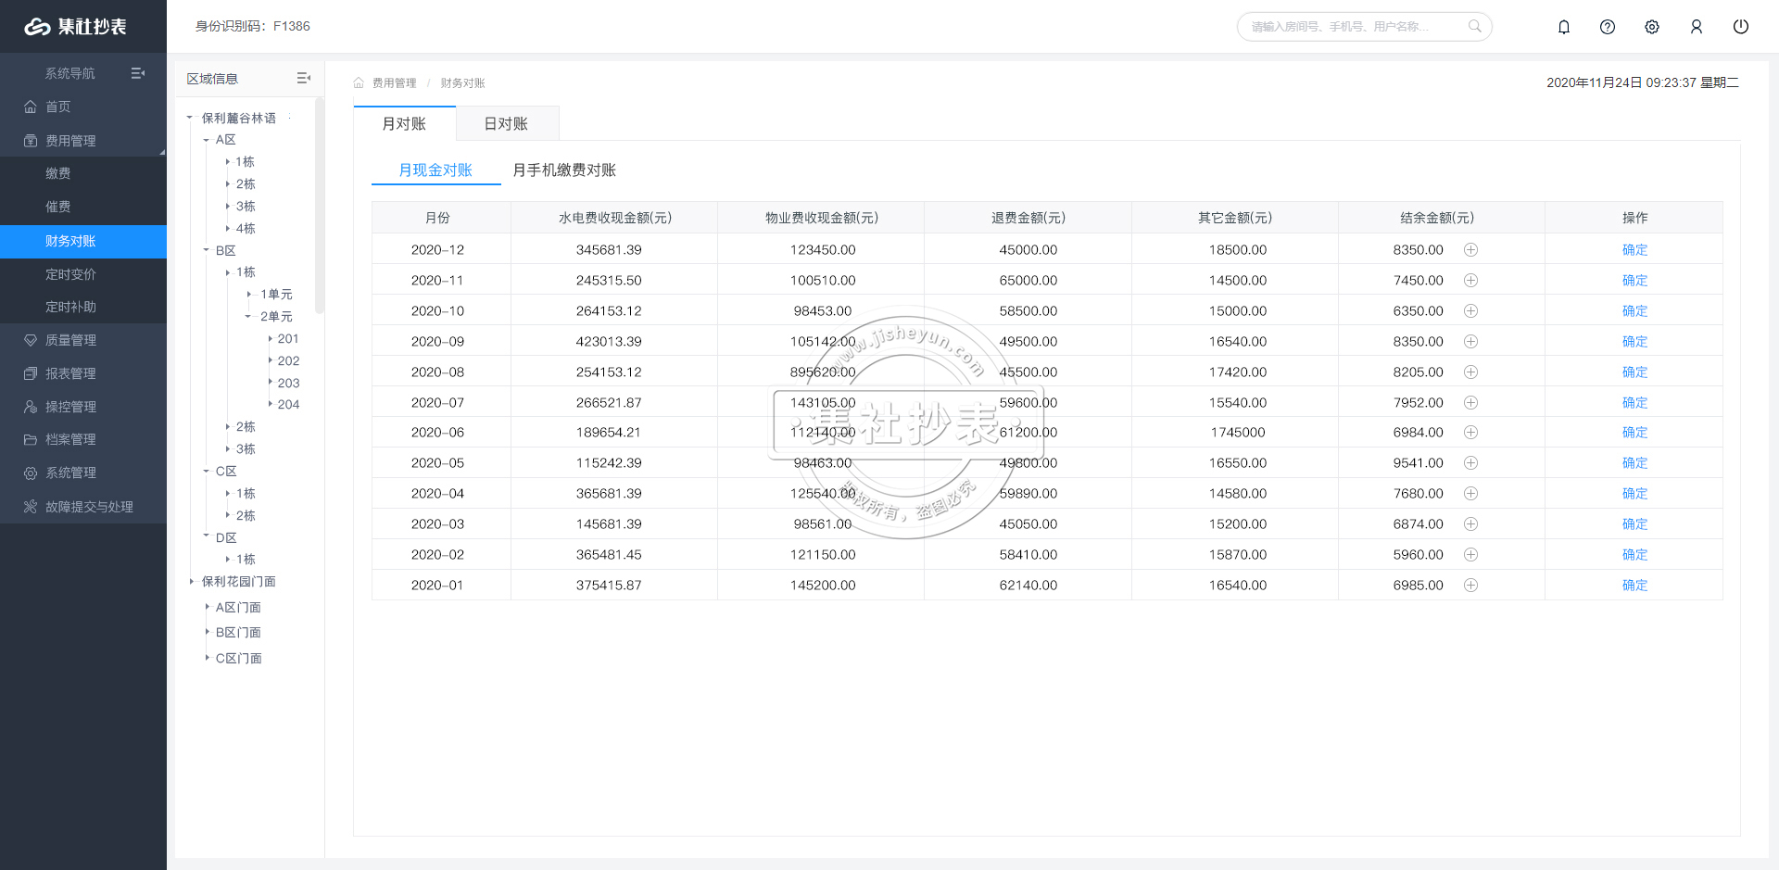Click the room number search input field

(1353, 27)
